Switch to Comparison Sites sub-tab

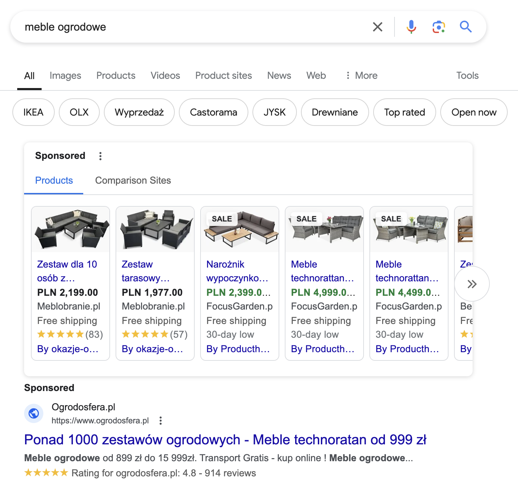click(x=133, y=181)
